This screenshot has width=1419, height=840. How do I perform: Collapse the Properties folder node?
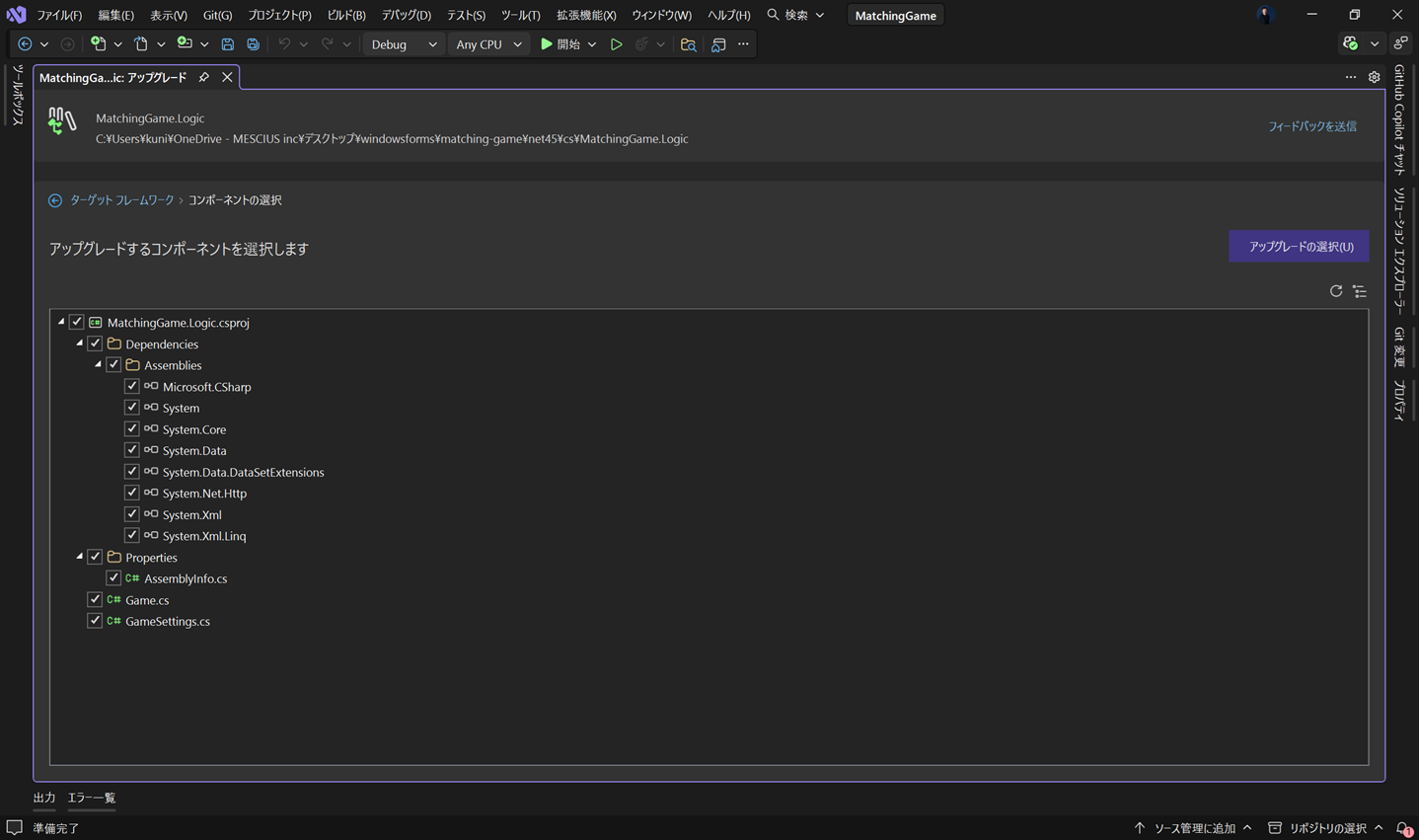[80, 557]
